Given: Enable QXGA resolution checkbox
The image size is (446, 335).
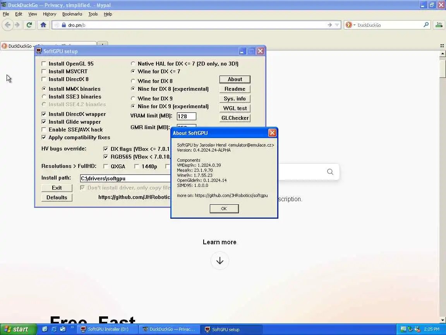Looking at the screenshot, I should point(106,166).
